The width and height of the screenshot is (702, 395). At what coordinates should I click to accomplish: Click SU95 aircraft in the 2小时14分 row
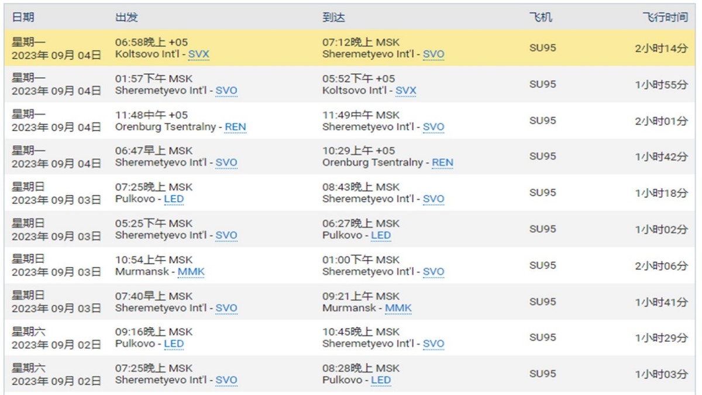click(542, 48)
